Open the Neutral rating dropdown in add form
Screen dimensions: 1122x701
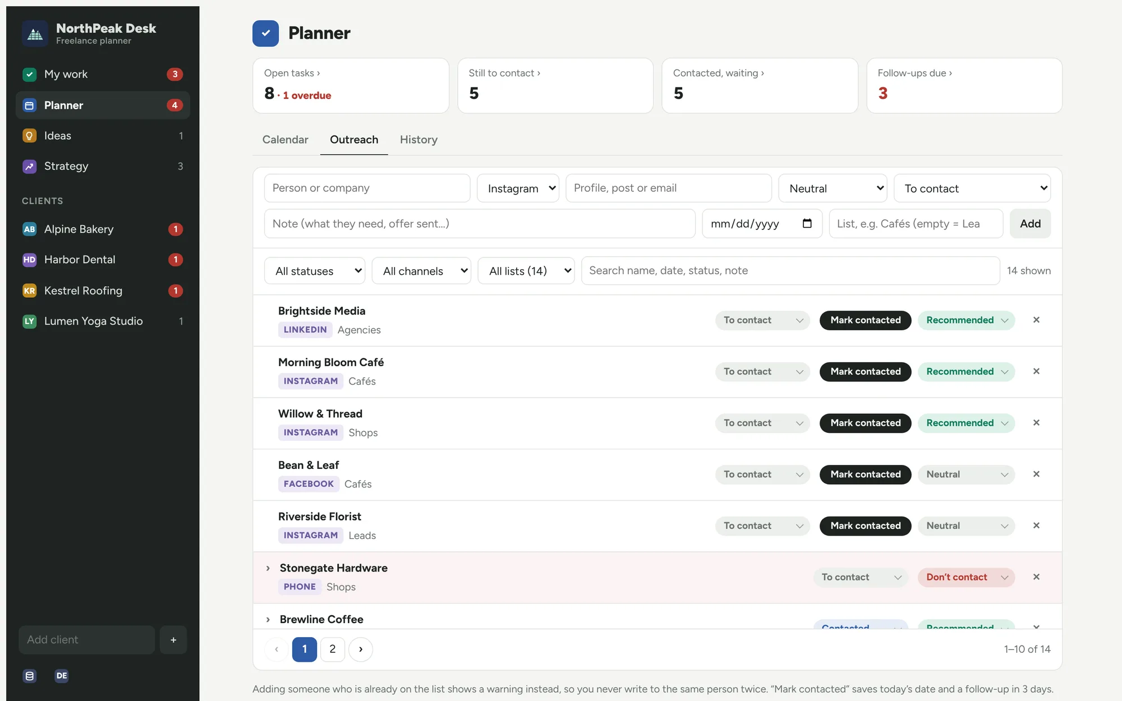click(833, 188)
